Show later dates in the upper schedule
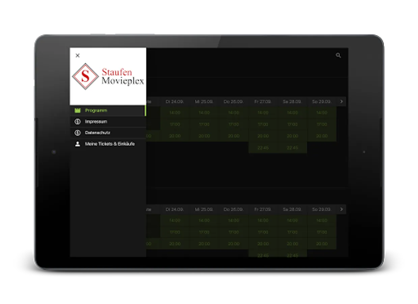This screenshot has width=418, height=304. click(341, 101)
